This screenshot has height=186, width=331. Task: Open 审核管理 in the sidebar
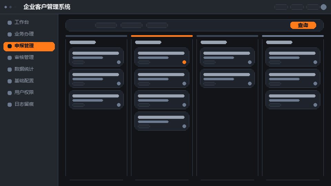pos(29,58)
